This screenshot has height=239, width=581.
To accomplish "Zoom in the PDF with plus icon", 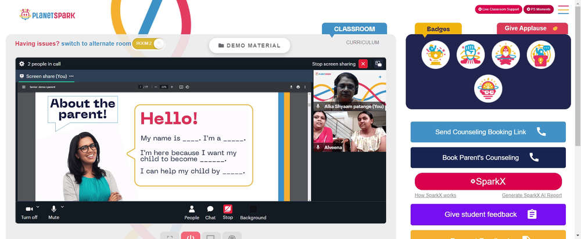I will point(171,87).
